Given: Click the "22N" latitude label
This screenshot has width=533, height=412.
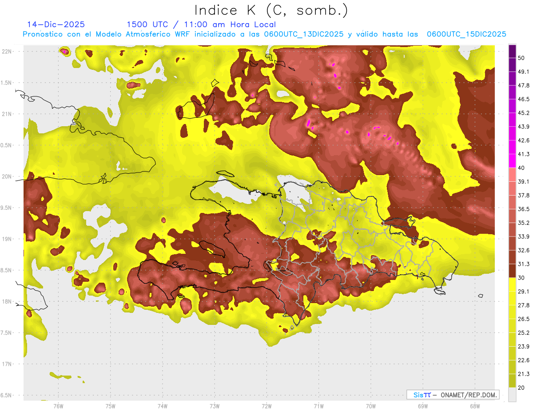Looking at the screenshot, I should click(7, 52).
